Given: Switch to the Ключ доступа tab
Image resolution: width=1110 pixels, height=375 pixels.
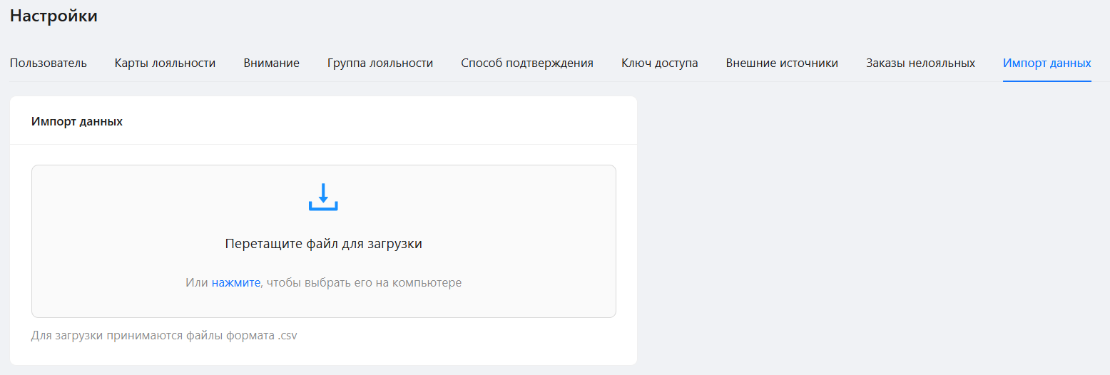Looking at the screenshot, I should pyautogui.click(x=660, y=63).
